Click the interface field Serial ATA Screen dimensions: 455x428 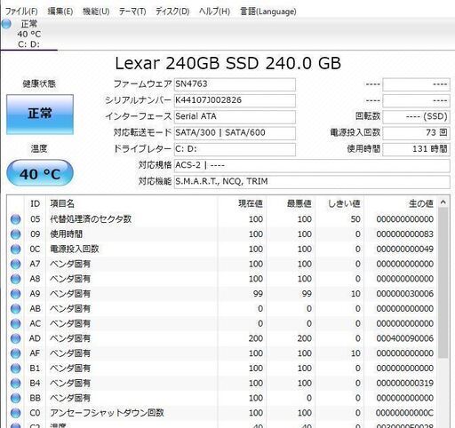coord(235,116)
